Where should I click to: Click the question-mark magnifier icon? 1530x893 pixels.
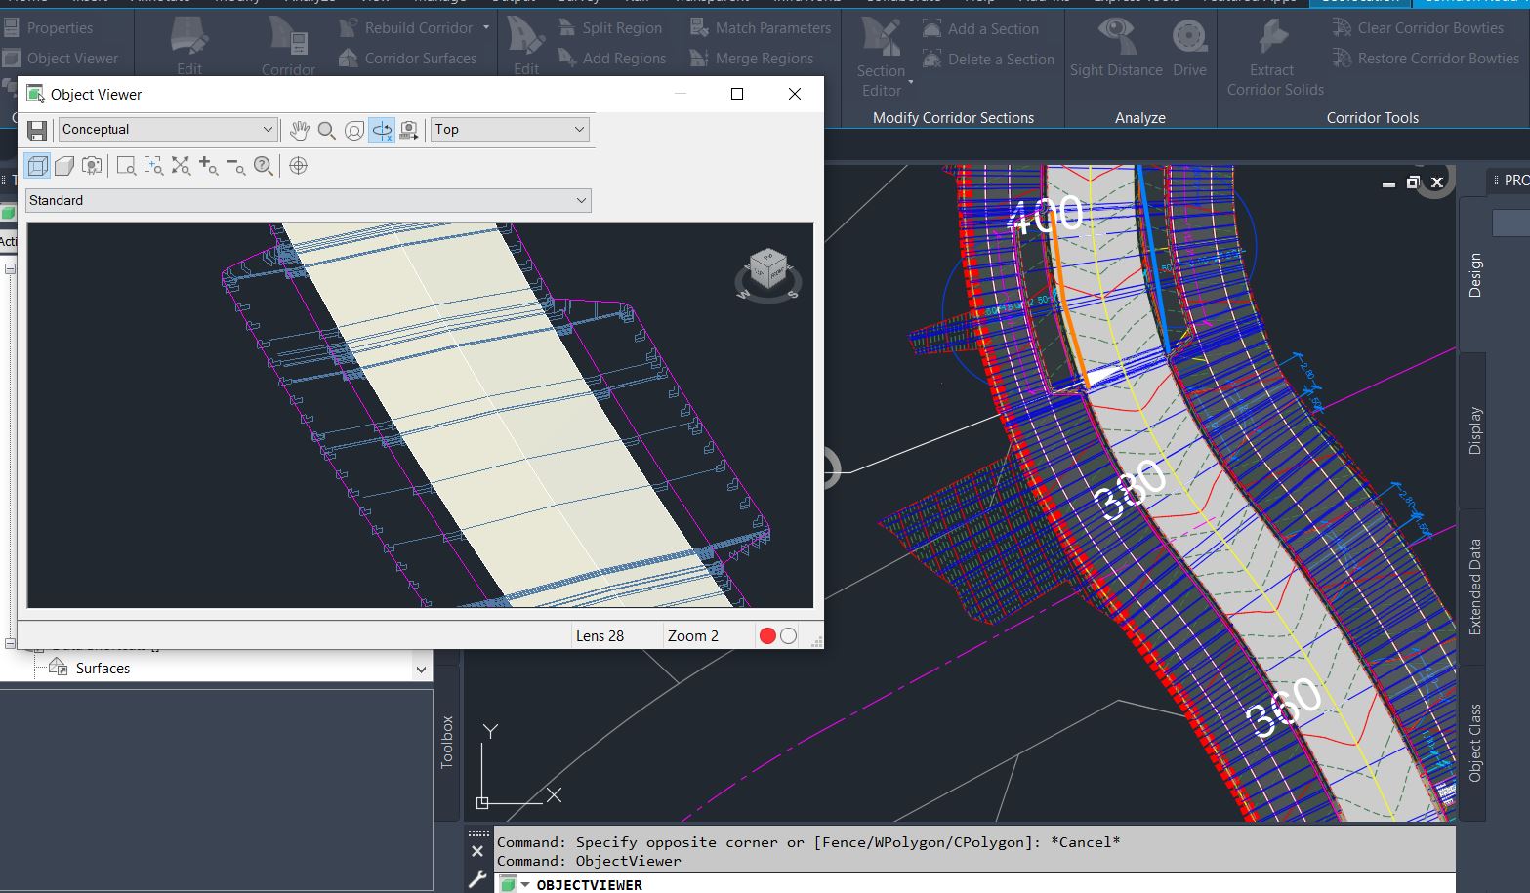coord(263,166)
